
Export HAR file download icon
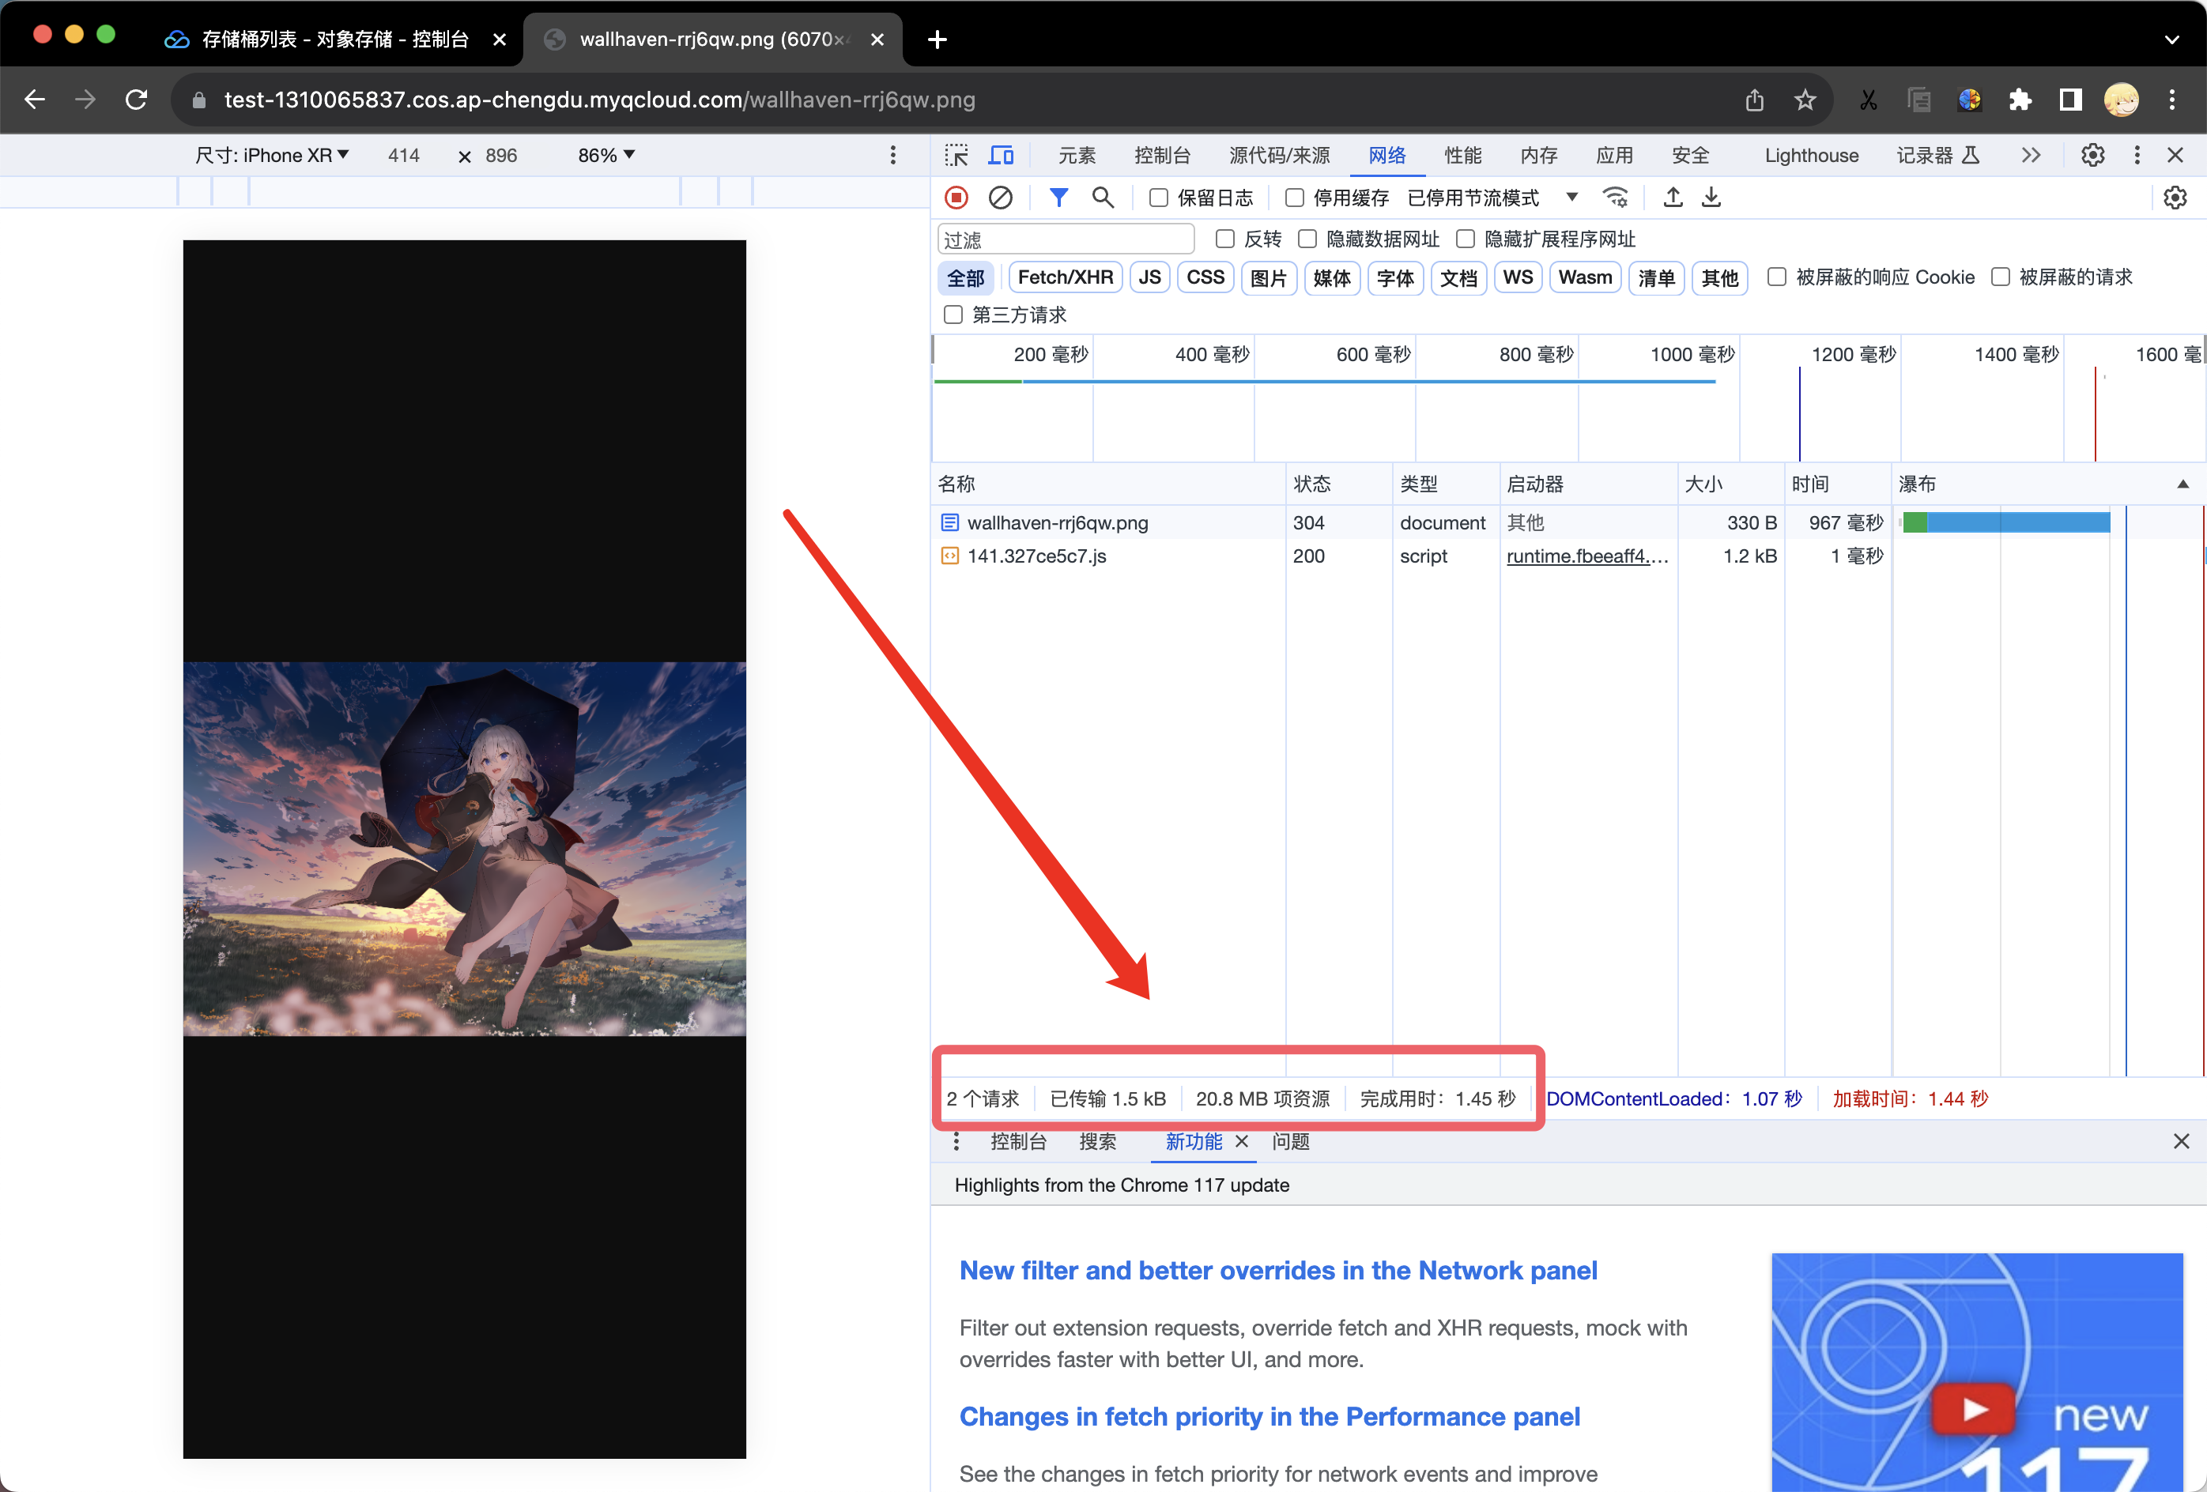coord(1711,198)
